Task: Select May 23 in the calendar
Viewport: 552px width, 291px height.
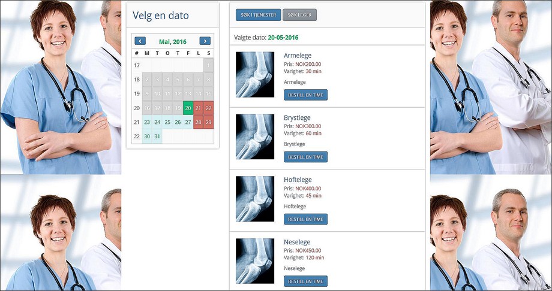Action: 147,122
